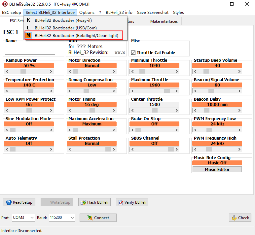
Task: Open the ESC setup menu
Action: [x=12, y=13]
